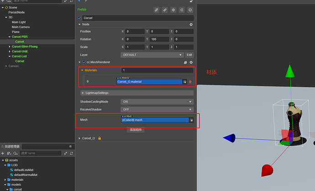Screen dimensions: 315x191
Task: Click the unlink prefab broken-chain icon
Action: (x=156, y=10)
